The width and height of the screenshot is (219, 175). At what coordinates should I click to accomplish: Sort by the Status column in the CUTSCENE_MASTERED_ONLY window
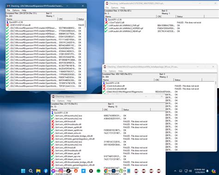(190, 17)
